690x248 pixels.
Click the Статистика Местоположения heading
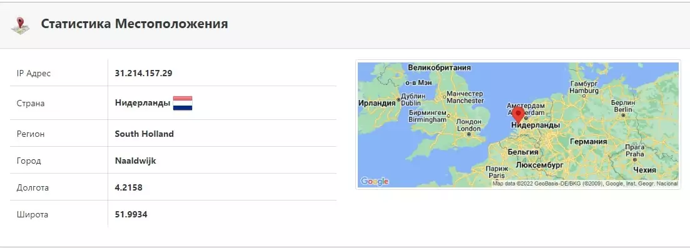pos(134,24)
